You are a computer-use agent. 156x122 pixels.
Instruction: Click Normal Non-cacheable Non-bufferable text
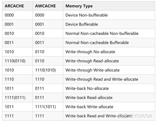(102, 33)
